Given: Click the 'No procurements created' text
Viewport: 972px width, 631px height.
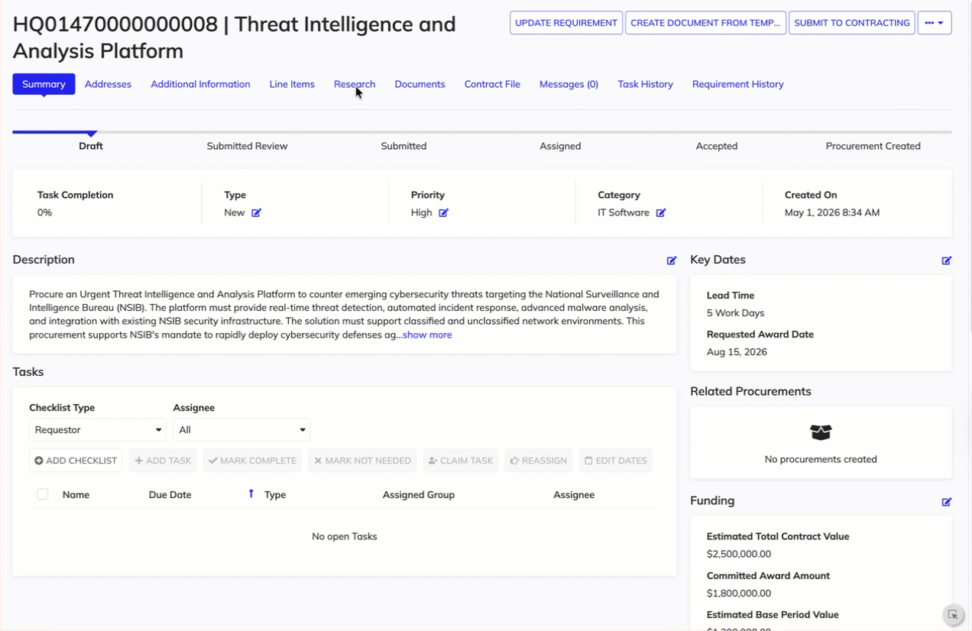Looking at the screenshot, I should coord(821,459).
